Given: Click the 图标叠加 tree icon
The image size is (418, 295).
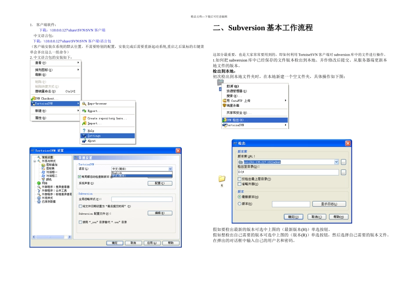Looking at the screenshot, I should click(43, 165).
